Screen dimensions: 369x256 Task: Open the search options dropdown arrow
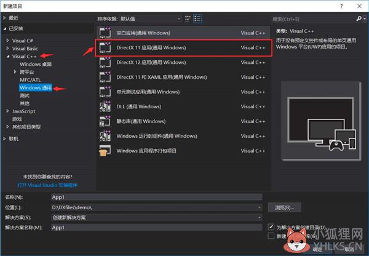(365, 18)
